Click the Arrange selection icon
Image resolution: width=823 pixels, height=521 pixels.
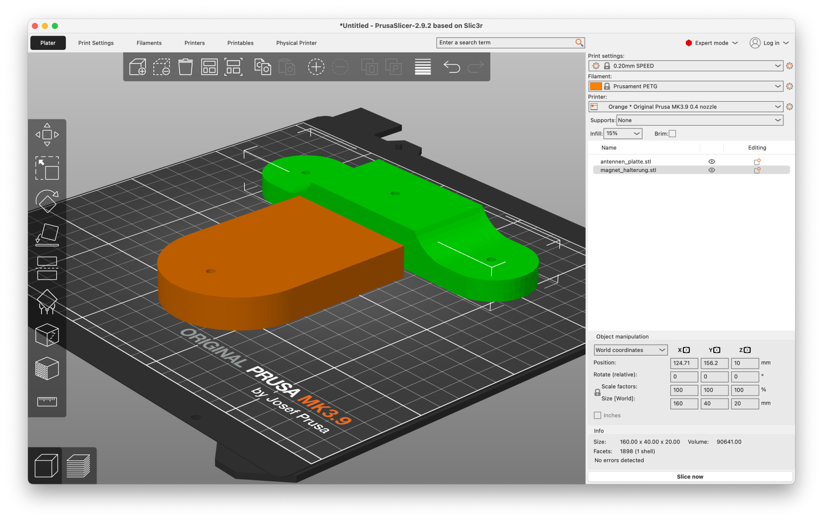point(233,67)
